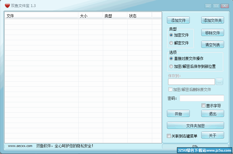
Task: Click the 移除文件 button
Action: tap(212, 33)
